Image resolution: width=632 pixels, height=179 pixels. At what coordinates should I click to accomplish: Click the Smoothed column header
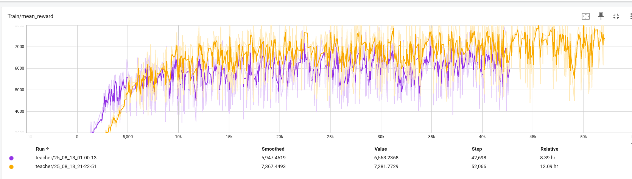coord(273,149)
